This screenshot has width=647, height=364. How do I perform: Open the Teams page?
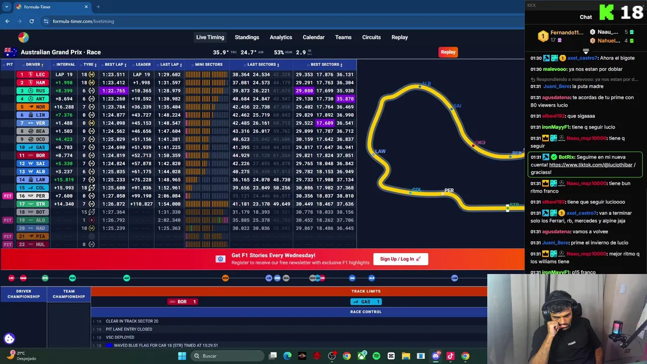pos(343,37)
